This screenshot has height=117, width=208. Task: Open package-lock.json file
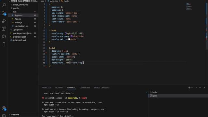click(x=23, y=33)
